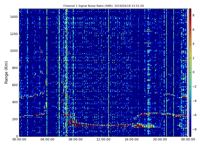Click the colorbar label 6
This screenshot has height=151, width=201.
point(193,30)
